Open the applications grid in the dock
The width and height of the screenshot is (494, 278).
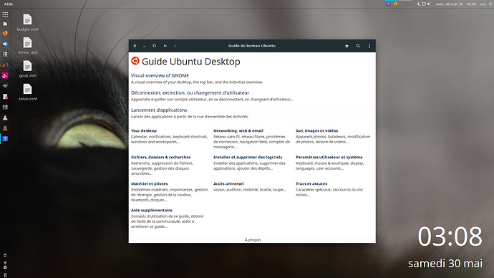point(5,14)
